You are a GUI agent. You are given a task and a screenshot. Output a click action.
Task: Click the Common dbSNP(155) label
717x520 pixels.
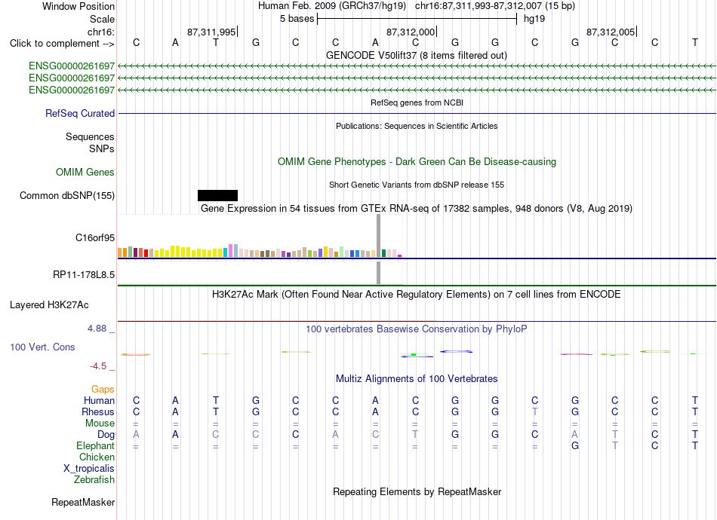tap(67, 195)
